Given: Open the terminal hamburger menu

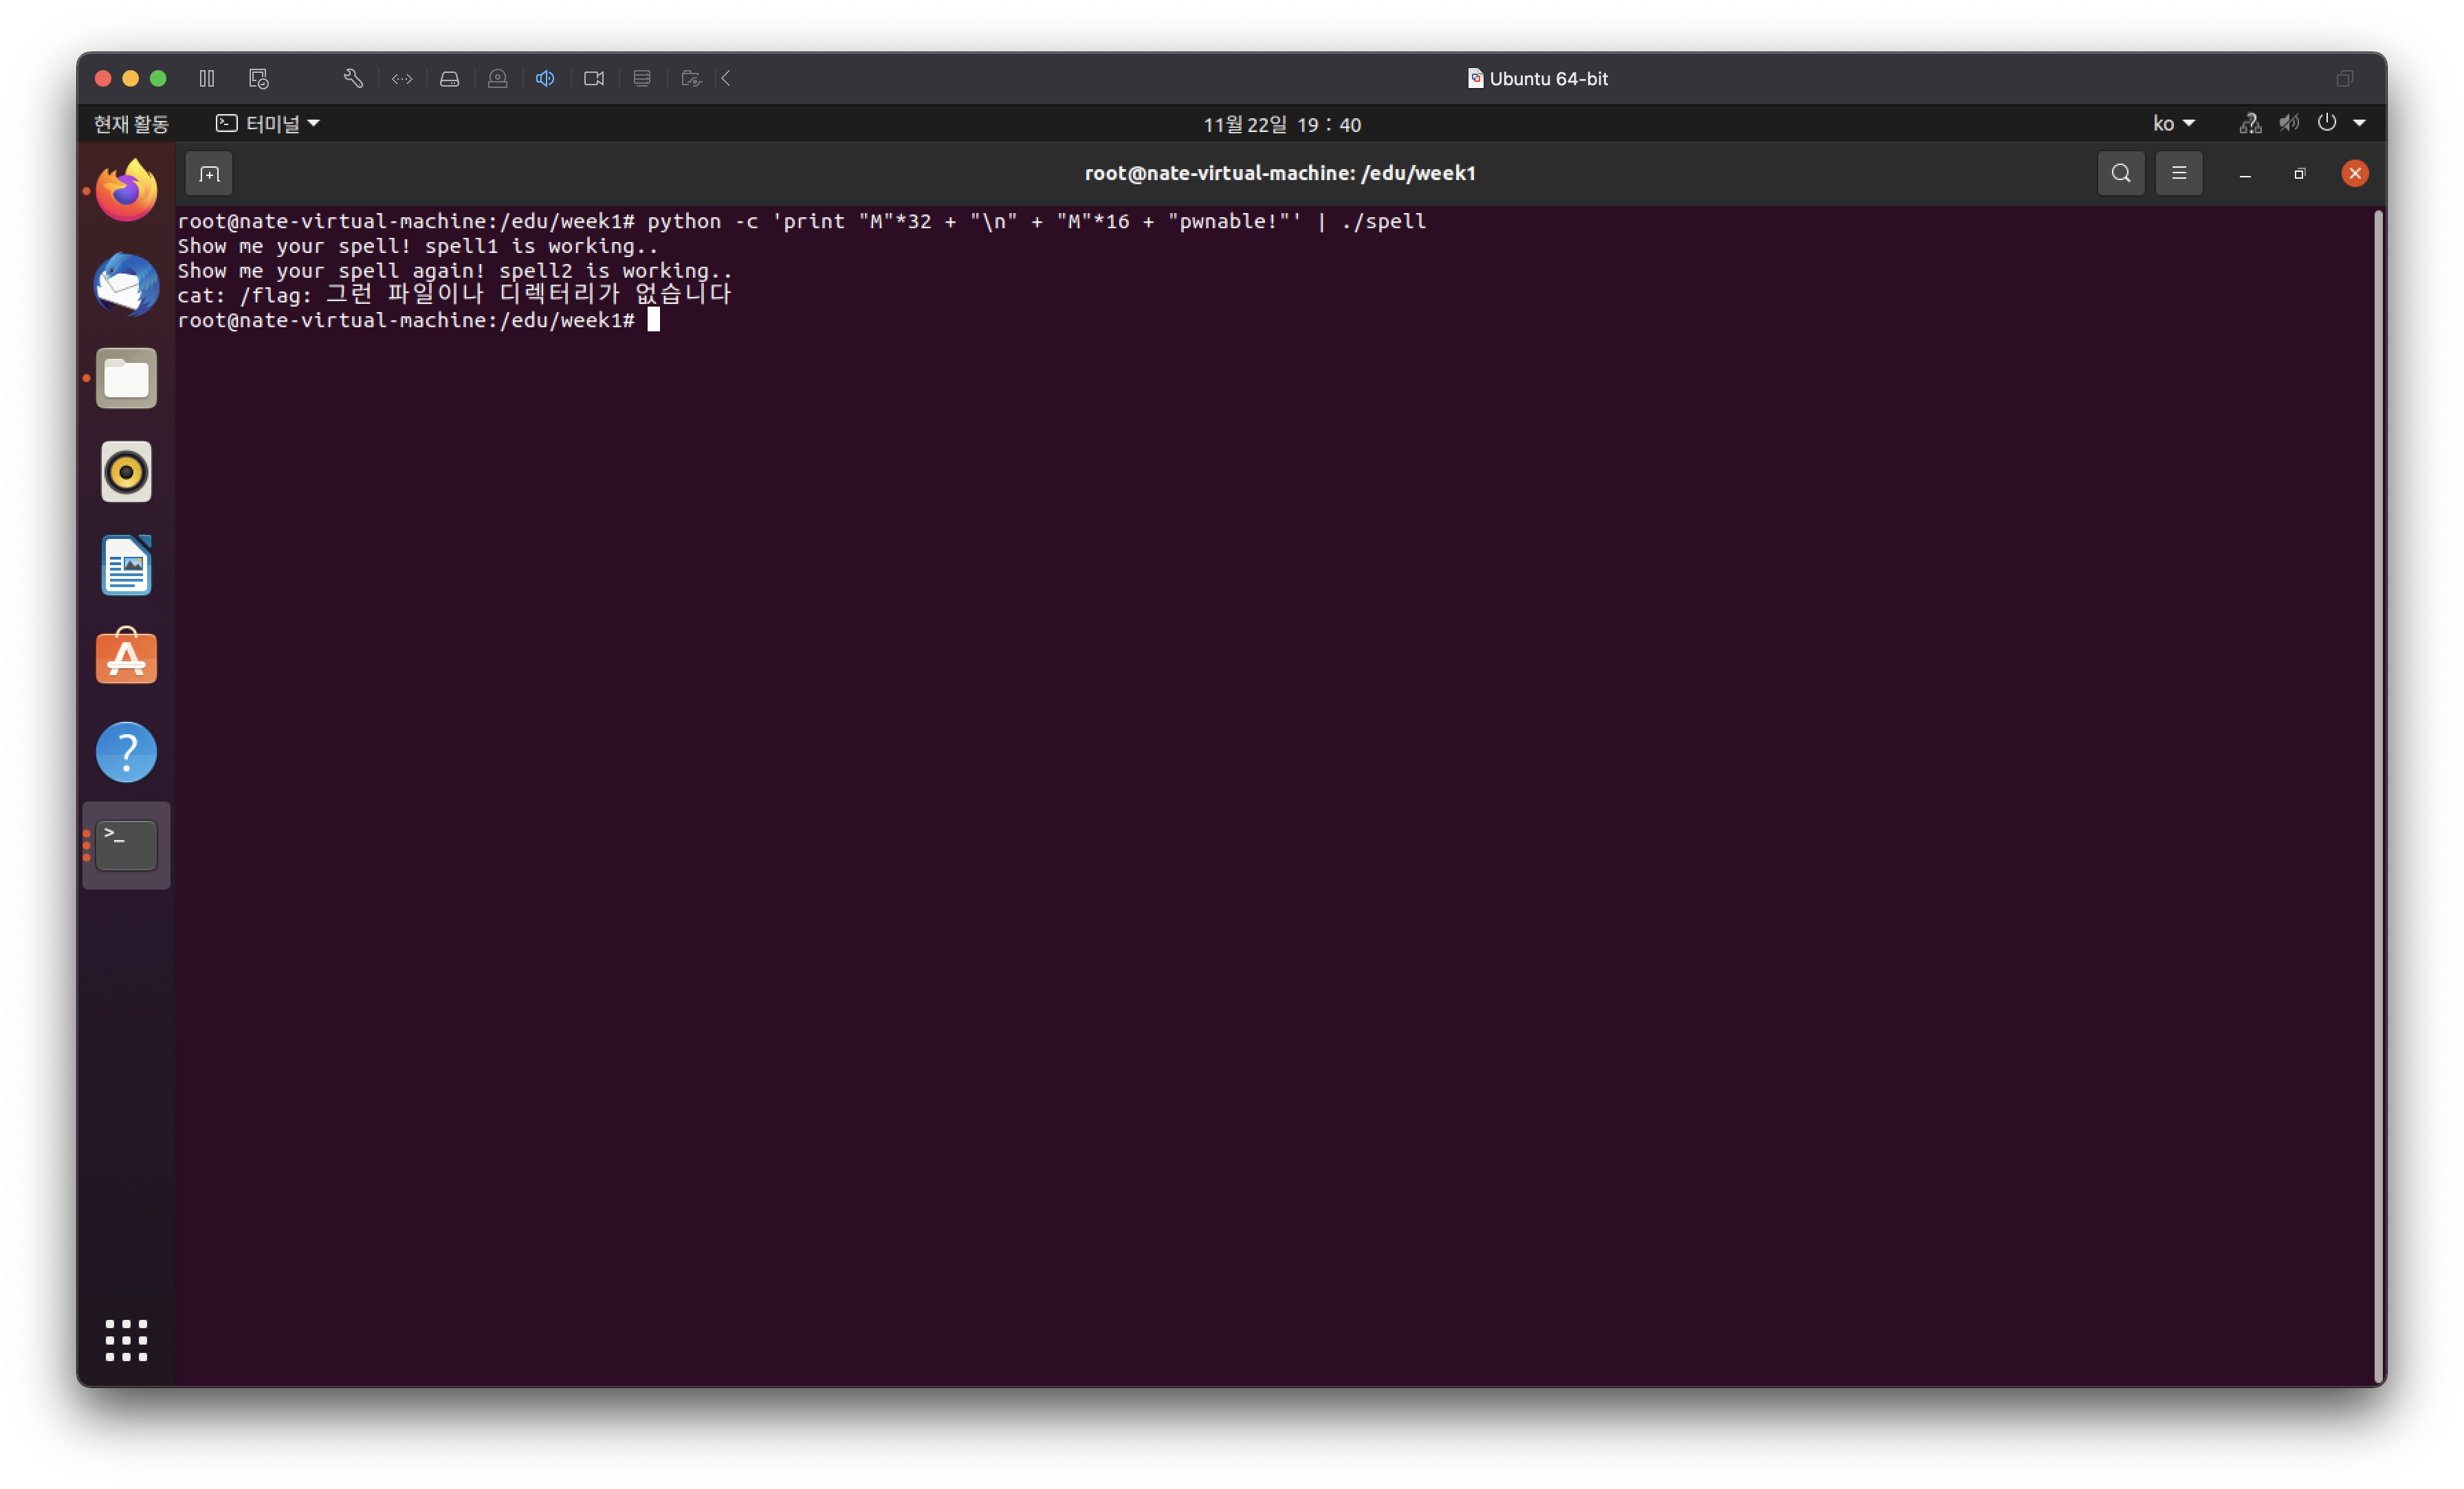Looking at the screenshot, I should click(2179, 174).
